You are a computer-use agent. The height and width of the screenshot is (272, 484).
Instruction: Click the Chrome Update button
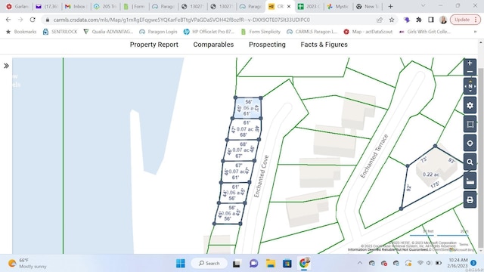click(465, 20)
